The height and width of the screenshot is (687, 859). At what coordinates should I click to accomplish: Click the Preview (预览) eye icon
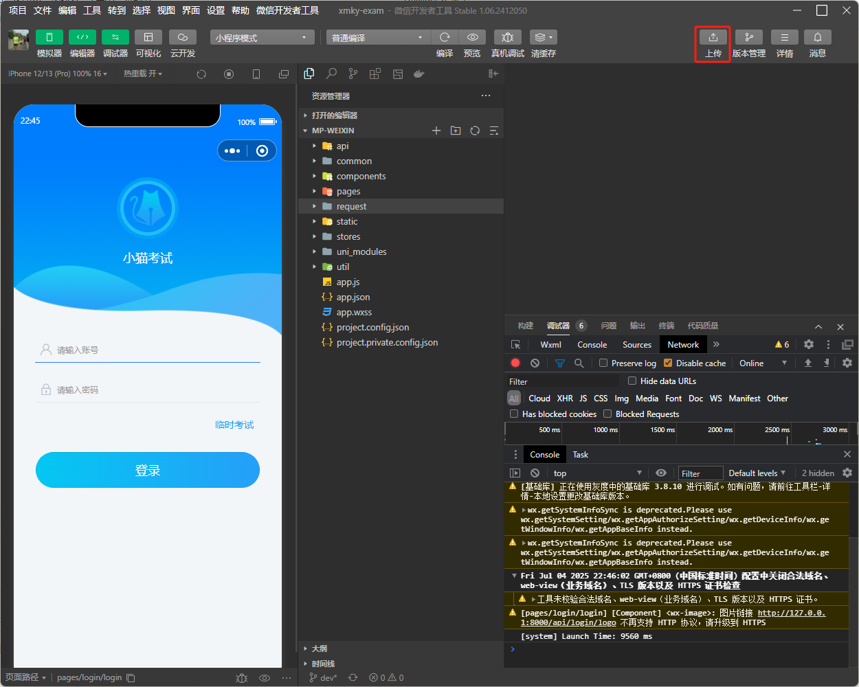coord(472,38)
